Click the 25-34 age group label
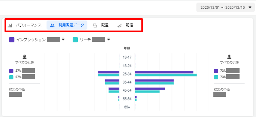Image resolution: width=256 pixels, height=117 pixels. click(x=127, y=74)
